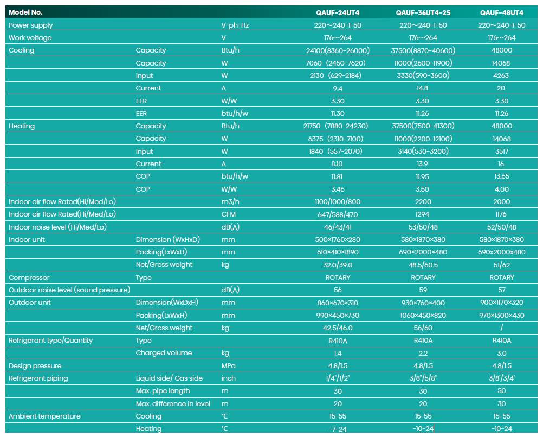Select the Refrigerant type/Quantity label
Image resolution: width=543 pixels, height=438 pixels.
pyautogui.click(x=50, y=341)
